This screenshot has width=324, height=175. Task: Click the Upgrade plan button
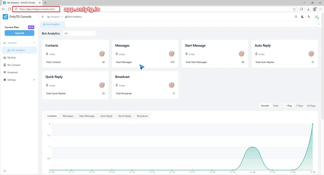[x=19, y=33]
